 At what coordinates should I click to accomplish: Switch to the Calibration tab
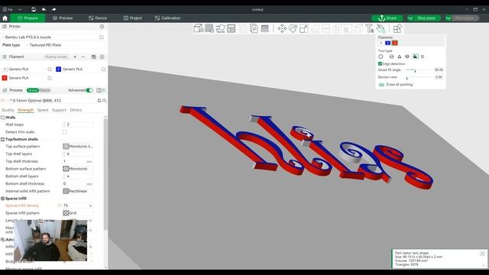click(167, 18)
